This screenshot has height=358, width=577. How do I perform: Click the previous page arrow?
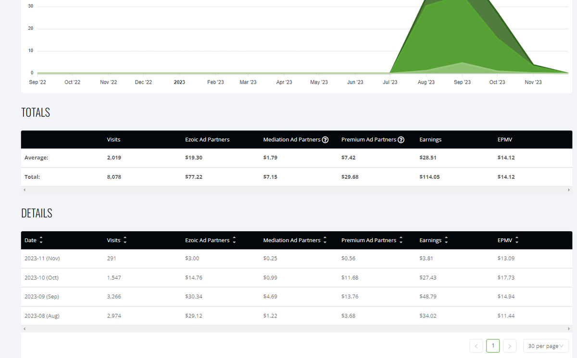tap(476, 346)
